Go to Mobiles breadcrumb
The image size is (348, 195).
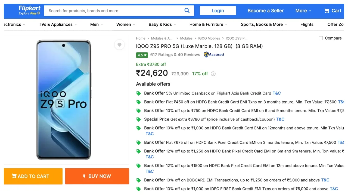[x=186, y=38]
